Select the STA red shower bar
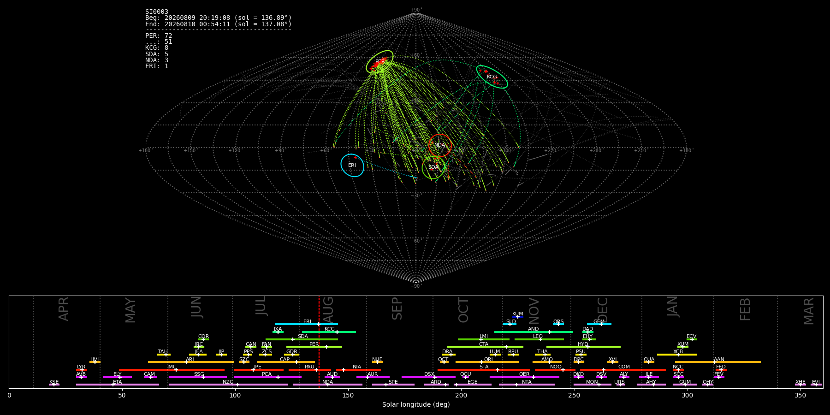830x415 pixels. click(484, 370)
